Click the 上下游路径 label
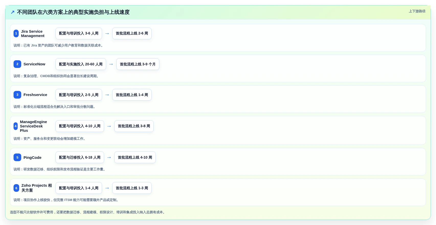This screenshot has height=225, width=436. pos(417,11)
